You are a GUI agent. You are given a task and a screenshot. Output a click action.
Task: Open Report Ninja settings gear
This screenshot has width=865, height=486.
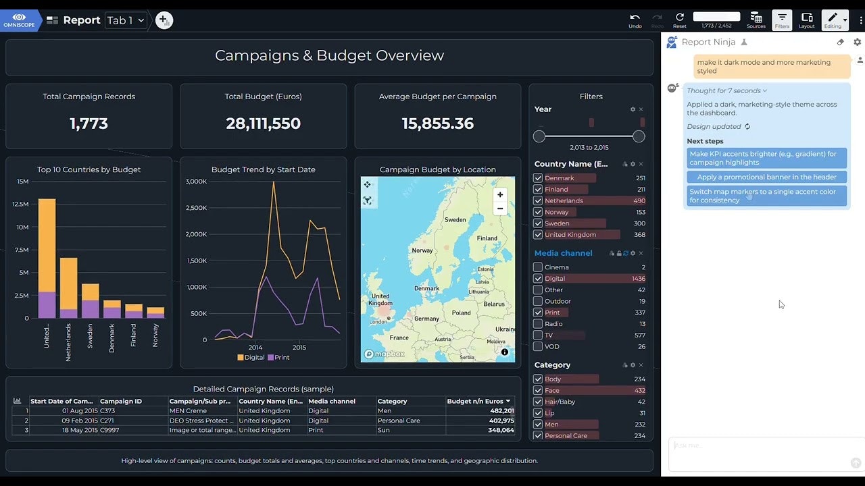(858, 42)
